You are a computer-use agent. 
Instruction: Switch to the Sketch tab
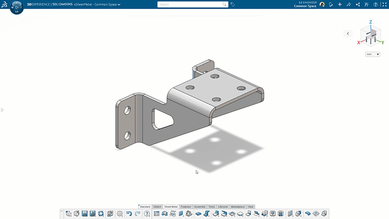[157, 207]
